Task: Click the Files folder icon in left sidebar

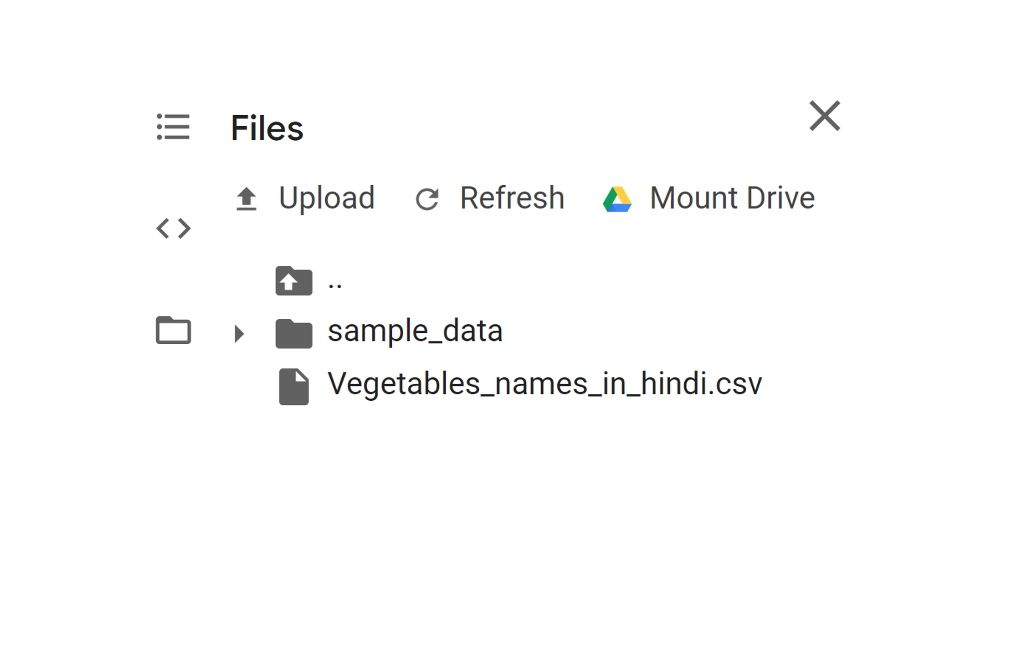Action: [173, 330]
